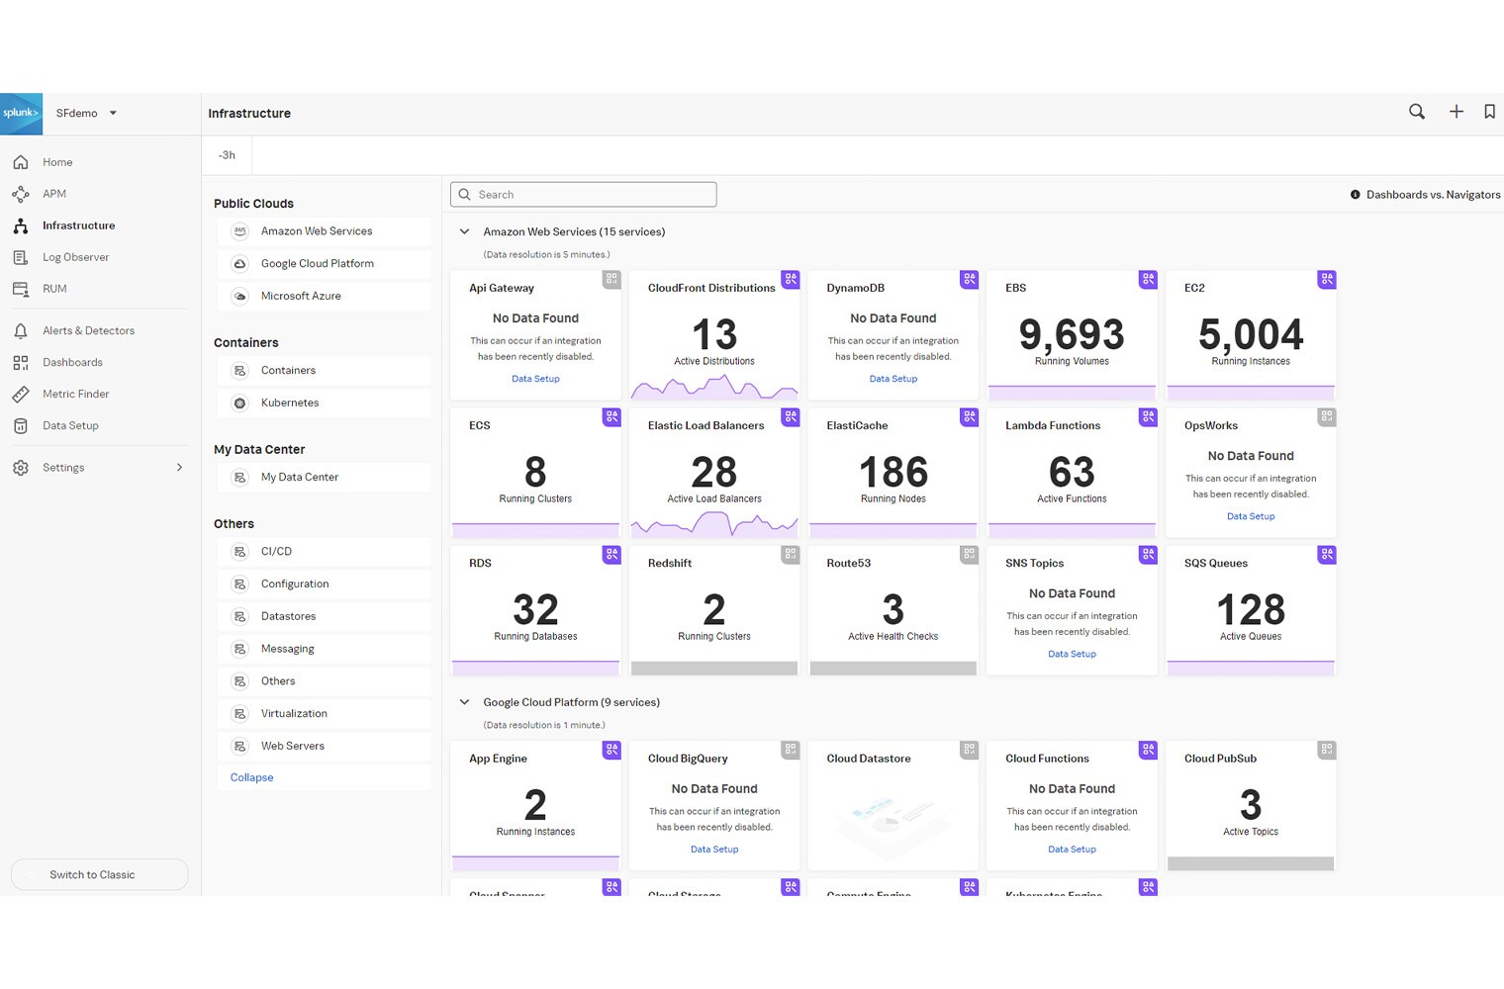Click Data Setup link in DynamoDB card
Image resolution: width=1504 pixels, height=989 pixels.
(x=893, y=379)
